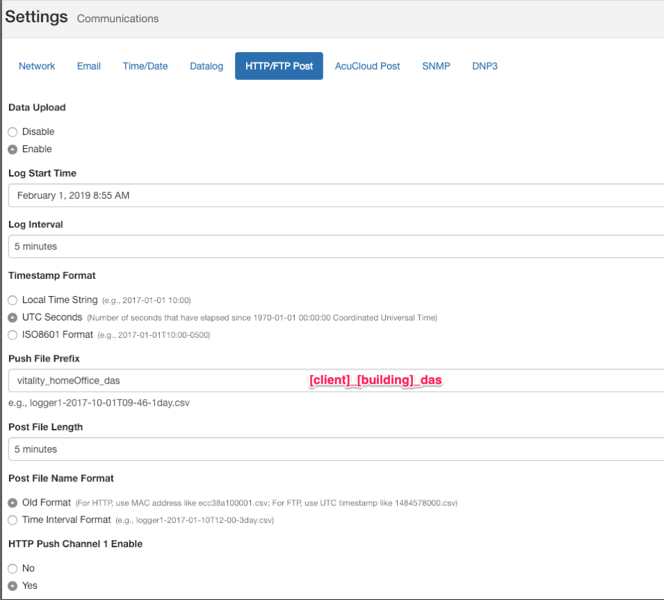Select the Disable data upload option
The height and width of the screenshot is (600, 664).
(13, 132)
